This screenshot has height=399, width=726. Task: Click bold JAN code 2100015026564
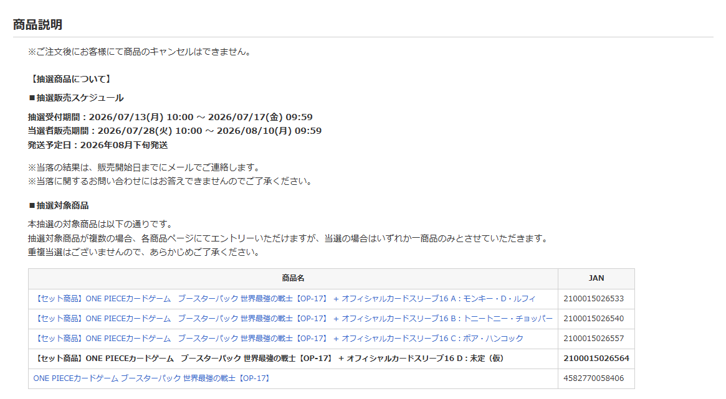[596, 359]
